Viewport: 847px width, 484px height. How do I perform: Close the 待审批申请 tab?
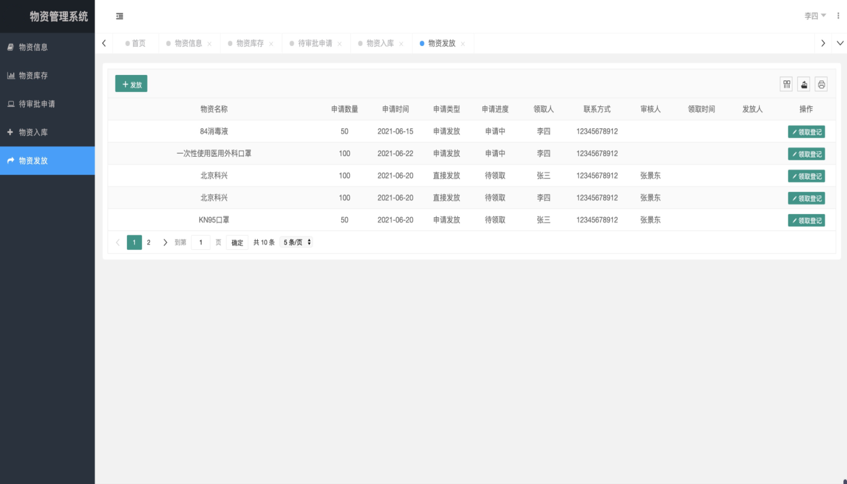coord(339,44)
